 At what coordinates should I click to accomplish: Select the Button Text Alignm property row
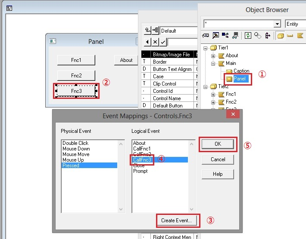169,69
